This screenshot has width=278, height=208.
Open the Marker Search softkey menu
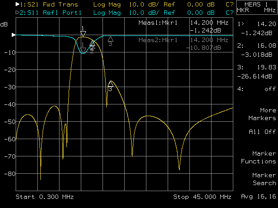pos(264,179)
